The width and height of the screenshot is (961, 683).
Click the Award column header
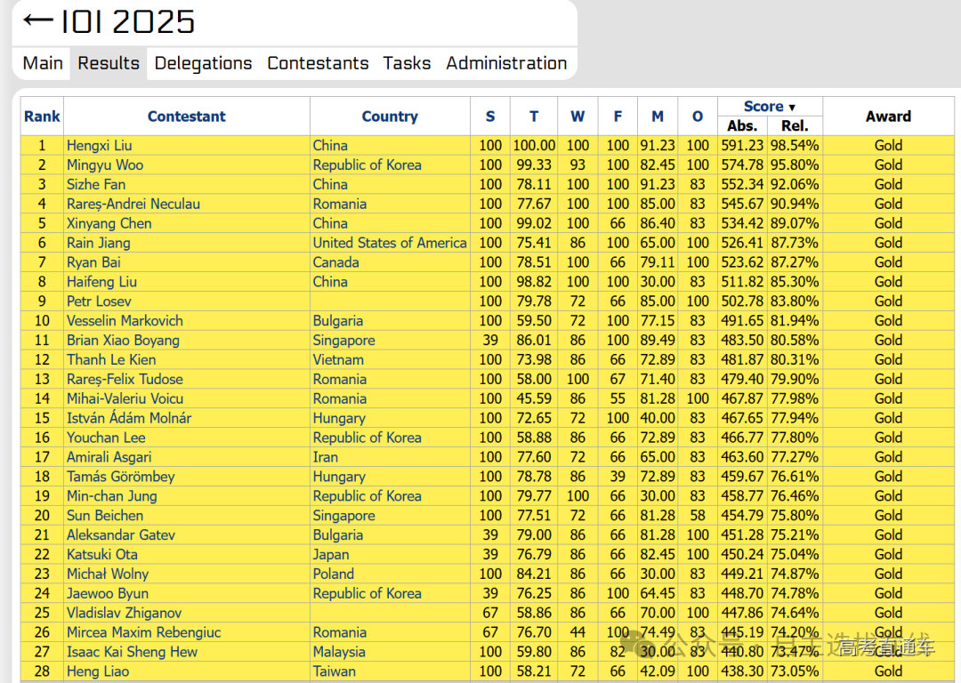pyautogui.click(x=888, y=117)
